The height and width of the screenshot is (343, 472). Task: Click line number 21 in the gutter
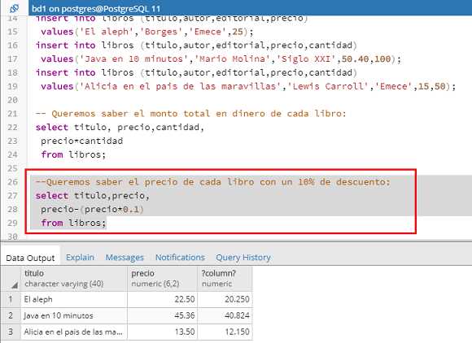point(12,114)
